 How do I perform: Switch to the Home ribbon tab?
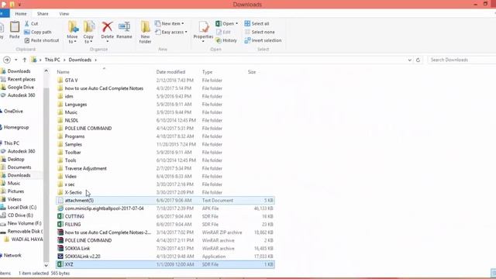(21, 14)
